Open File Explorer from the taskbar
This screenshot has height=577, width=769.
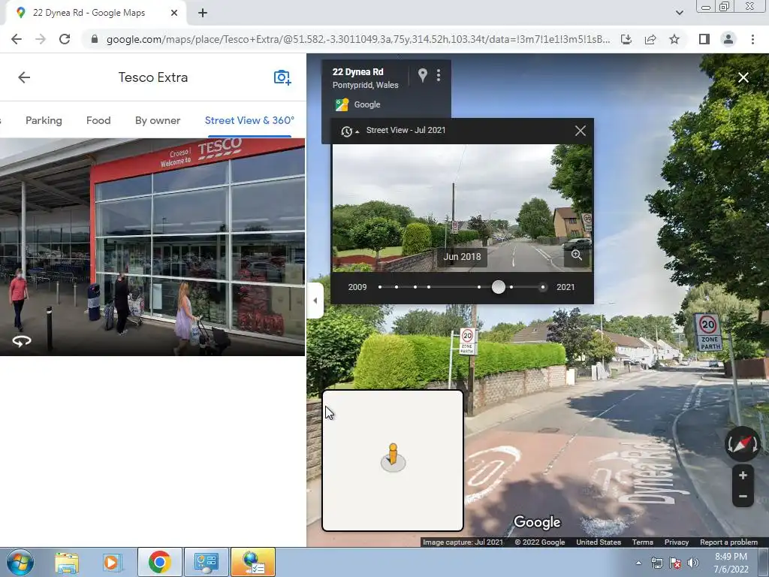coord(67,563)
